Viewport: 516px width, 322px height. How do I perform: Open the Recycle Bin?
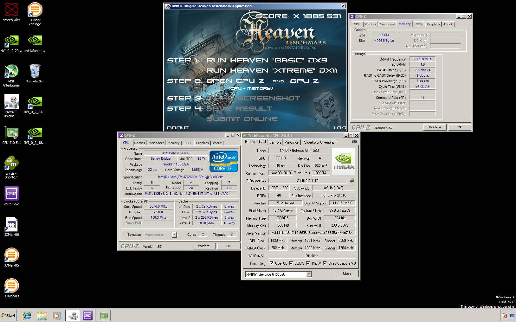pos(35,74)
